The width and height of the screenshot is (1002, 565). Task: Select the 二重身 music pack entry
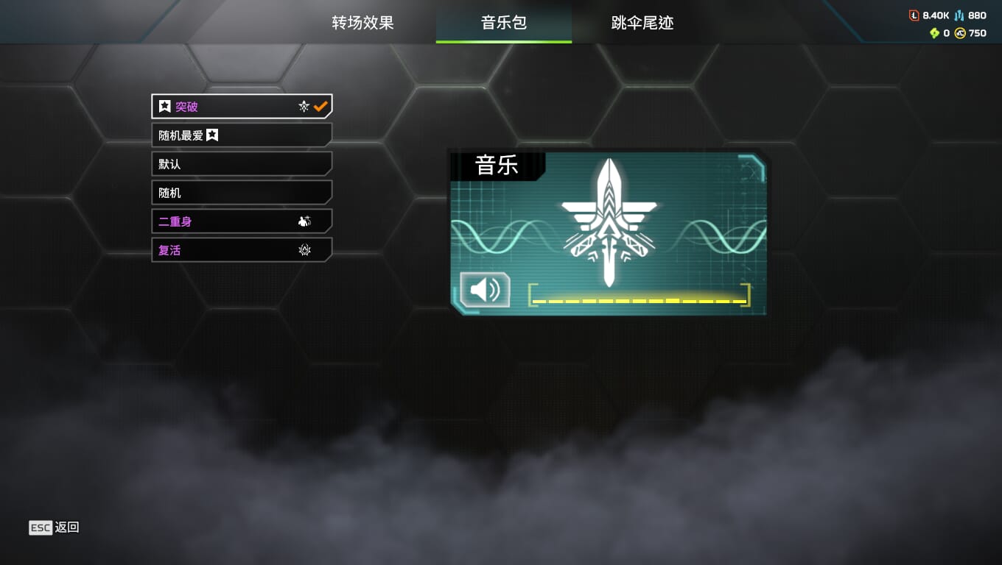242,221
